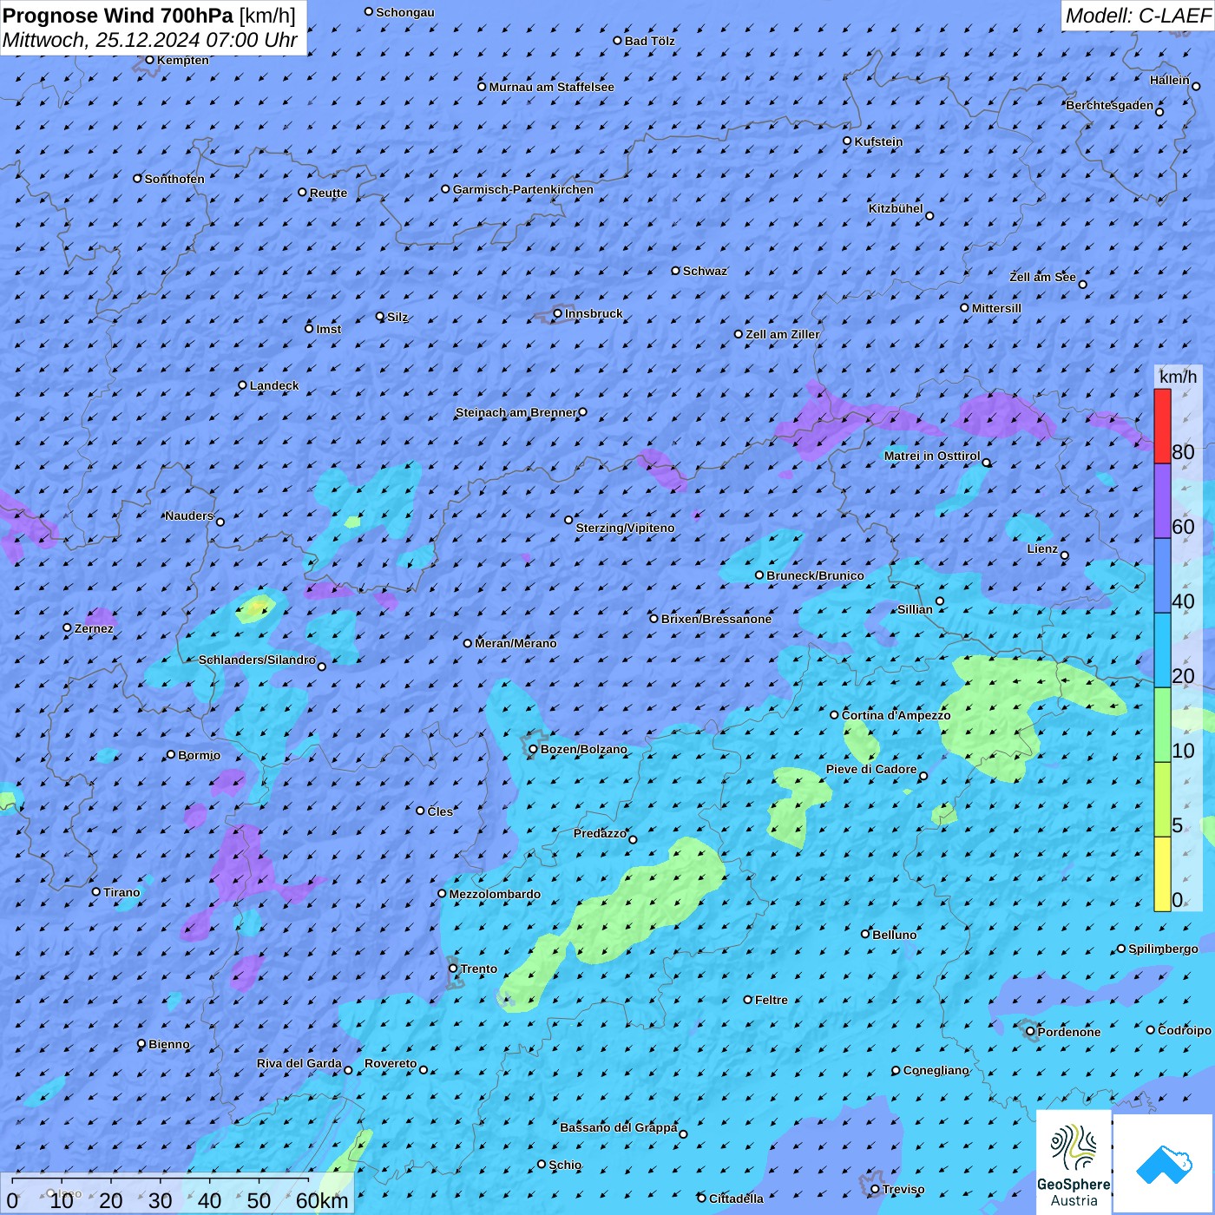The width and height of the screenshot is (1215, 1215).
Task: Select the cyan 20–40 km/h legend segment
Action: pos(1162,651)
